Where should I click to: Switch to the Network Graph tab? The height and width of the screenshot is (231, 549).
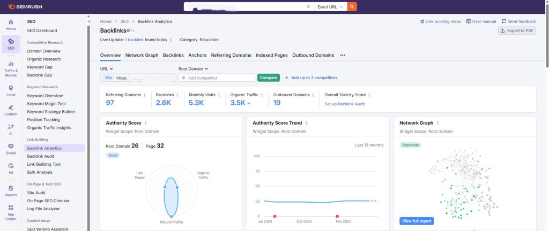(142, 55)
